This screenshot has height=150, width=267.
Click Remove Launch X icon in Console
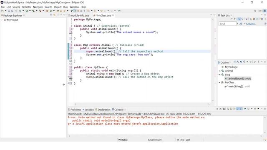pyautogui.click(x=220, y=109)
